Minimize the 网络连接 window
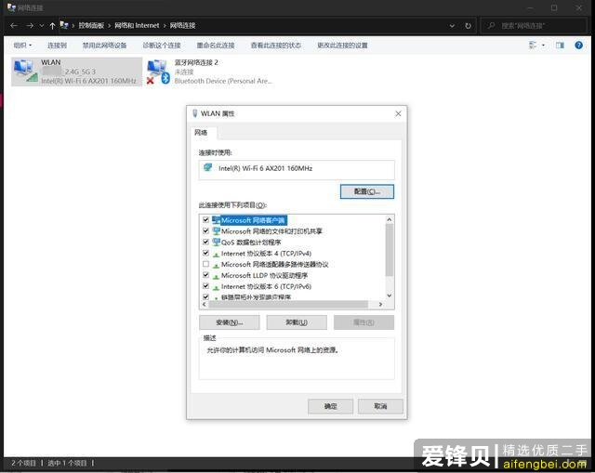The image size is (595, 473). pos(530,7)
